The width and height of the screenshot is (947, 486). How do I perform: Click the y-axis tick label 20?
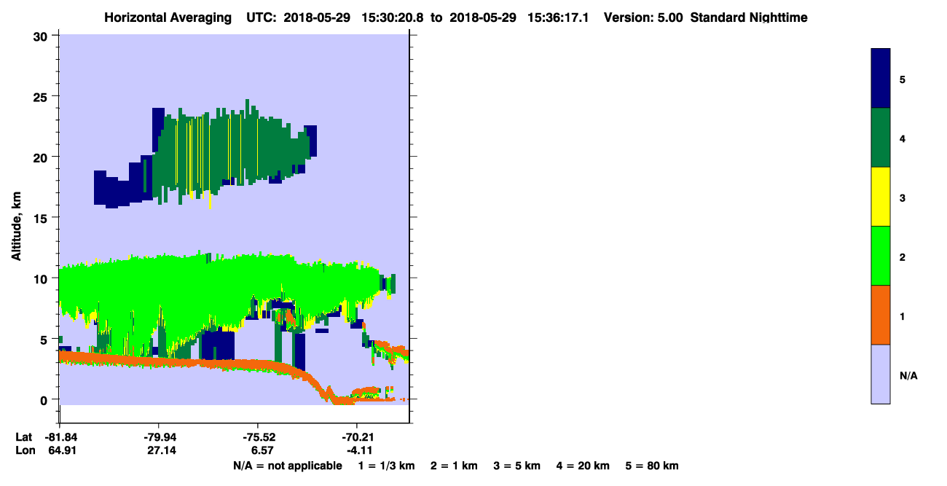42,157
